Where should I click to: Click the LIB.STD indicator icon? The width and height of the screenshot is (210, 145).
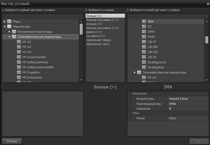point(144,52)
